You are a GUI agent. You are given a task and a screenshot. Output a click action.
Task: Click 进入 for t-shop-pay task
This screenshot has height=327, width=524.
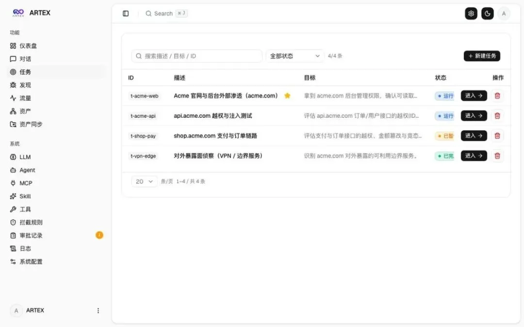point(474,136)
